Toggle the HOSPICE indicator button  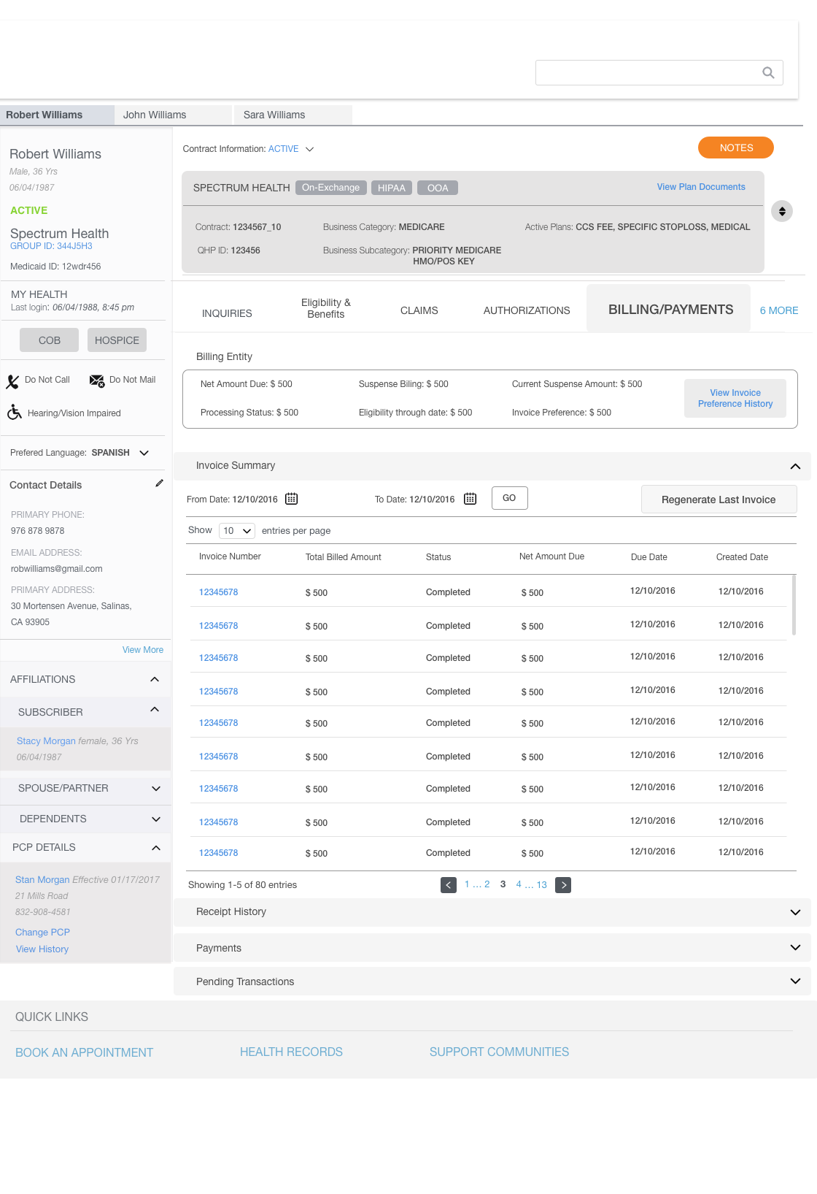point(117,340)
